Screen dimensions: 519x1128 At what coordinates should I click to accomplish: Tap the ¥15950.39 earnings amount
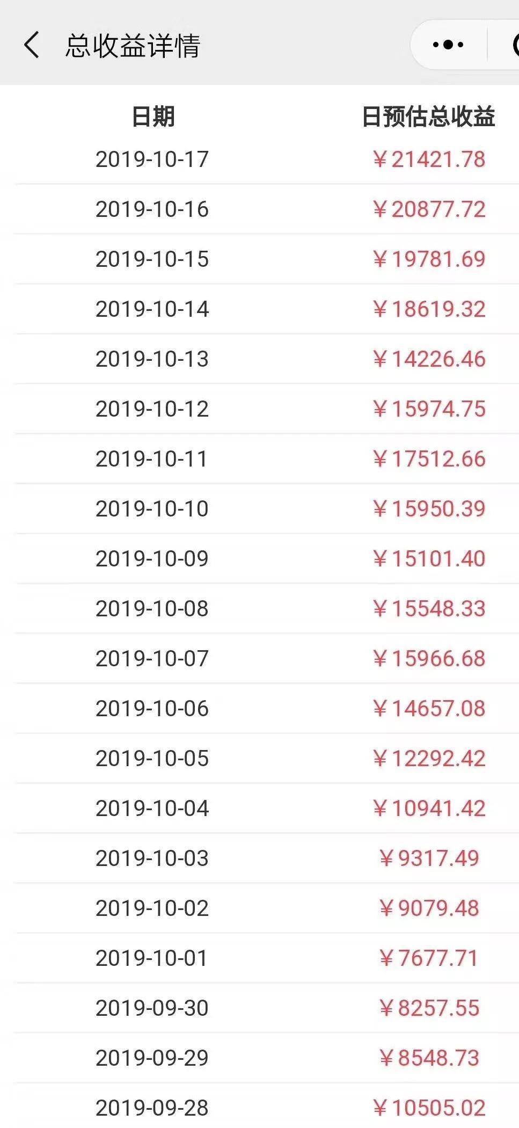[429, 508]
